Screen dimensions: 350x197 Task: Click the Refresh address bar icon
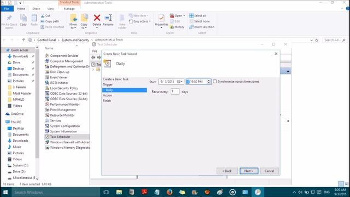coord(317,40)
